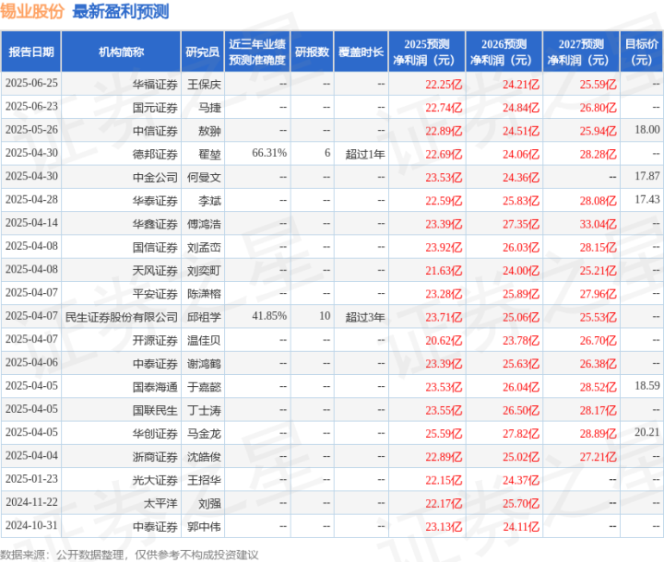Image resolution: width=664 pixels, height=562 pixels.
Task: Click the 开源证券 institution cell
Action: tap(155, 341)
